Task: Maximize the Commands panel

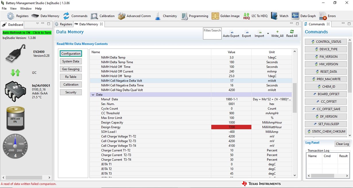Action: point(349,23)
